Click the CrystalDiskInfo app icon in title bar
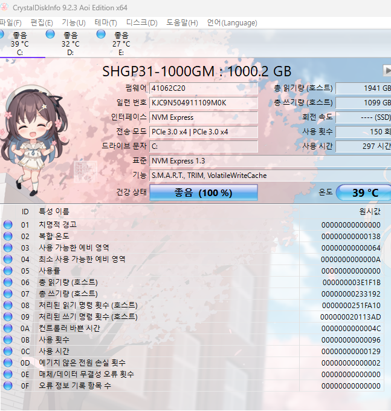391x411 pixels. (x=4, y=7)
